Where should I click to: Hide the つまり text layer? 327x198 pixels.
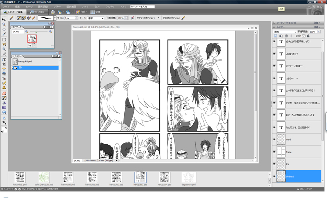pos(274,78)
